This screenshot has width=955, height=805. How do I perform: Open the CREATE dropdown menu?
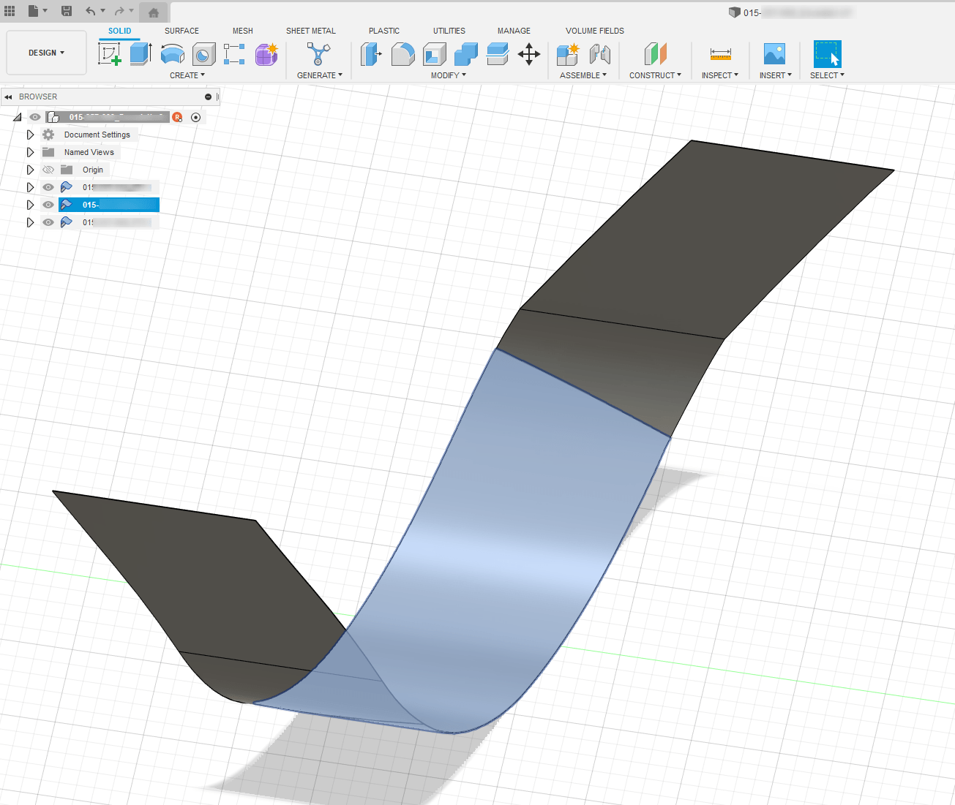pyautogui.click(x=187, y=75)
